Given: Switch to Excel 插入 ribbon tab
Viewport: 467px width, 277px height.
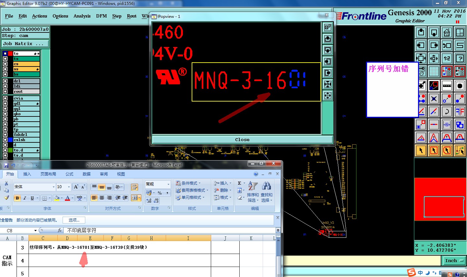Looking at the screenshot, I should (x=27, y=174).
